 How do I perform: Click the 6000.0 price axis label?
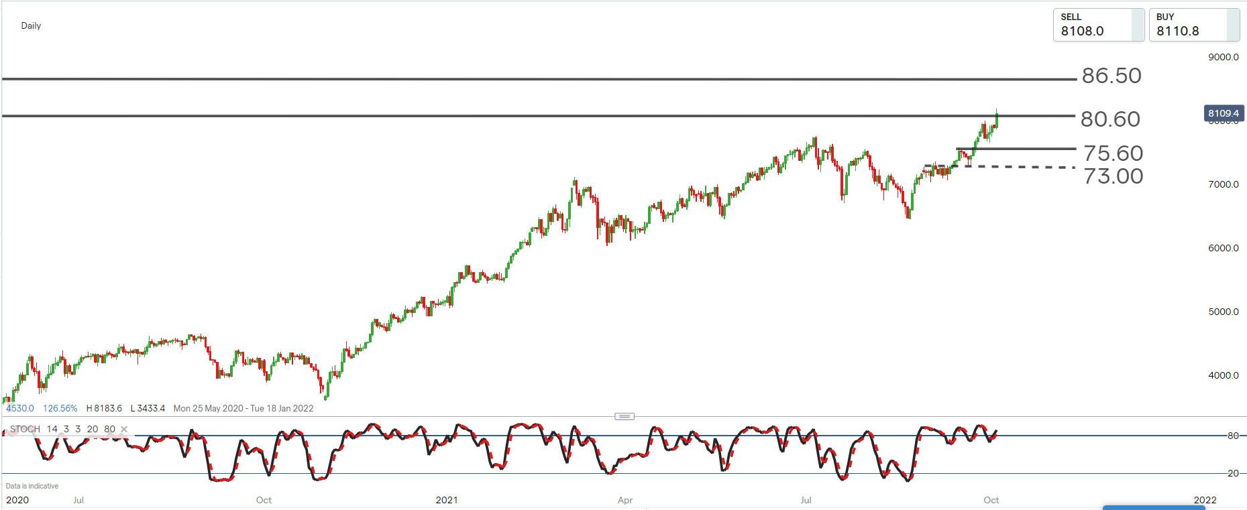(x=1224, y=248)
